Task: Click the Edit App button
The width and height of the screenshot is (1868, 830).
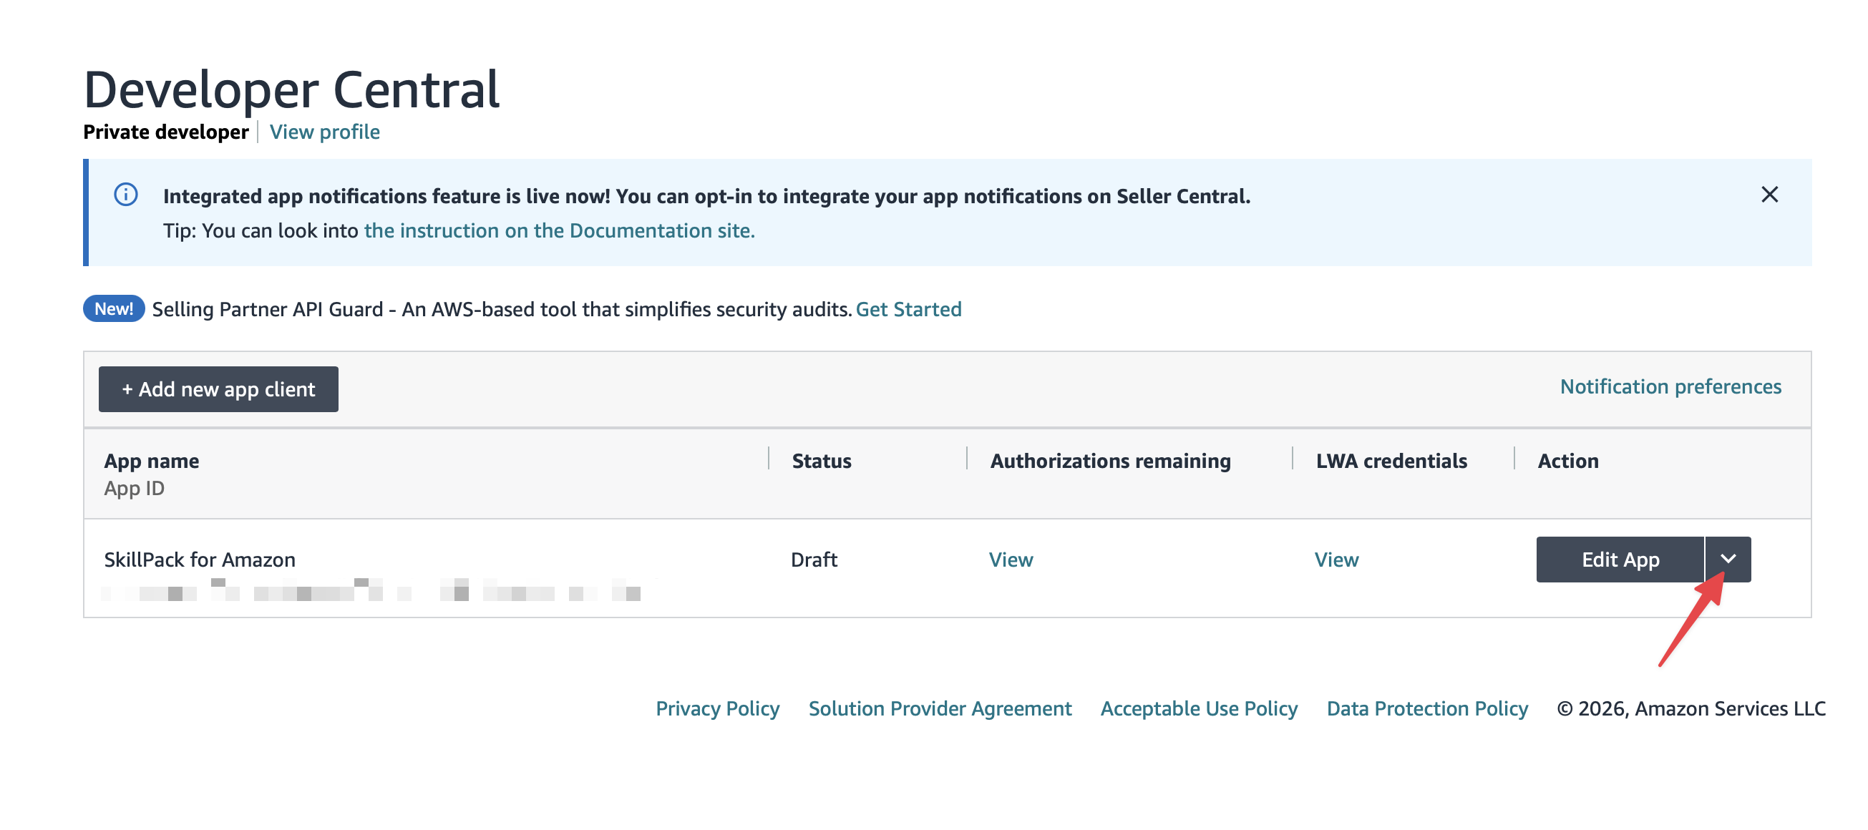Action: pyautogui.click(x=1619, y=559)
